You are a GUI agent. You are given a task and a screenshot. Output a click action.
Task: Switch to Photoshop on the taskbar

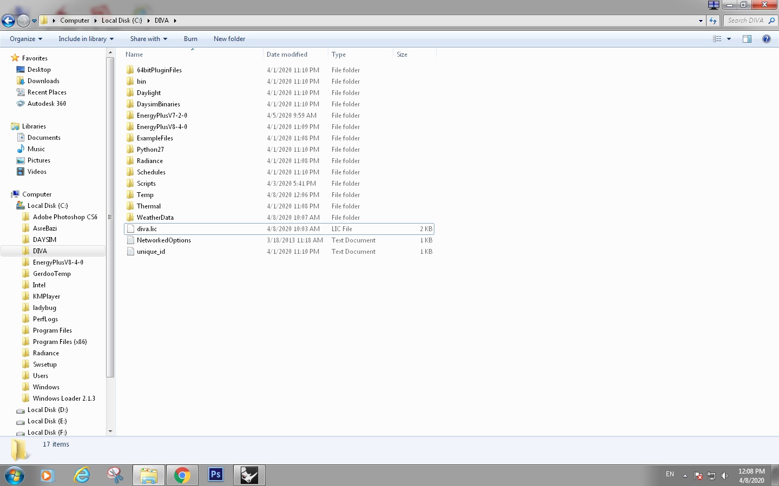216,475
